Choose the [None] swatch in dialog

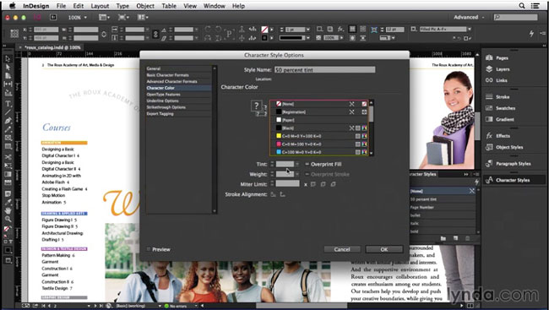click(319, 104)
